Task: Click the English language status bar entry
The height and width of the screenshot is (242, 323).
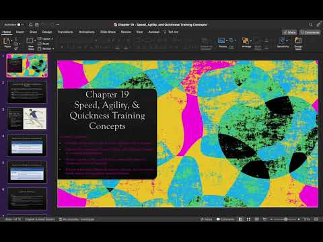Action: coord(40,219)
